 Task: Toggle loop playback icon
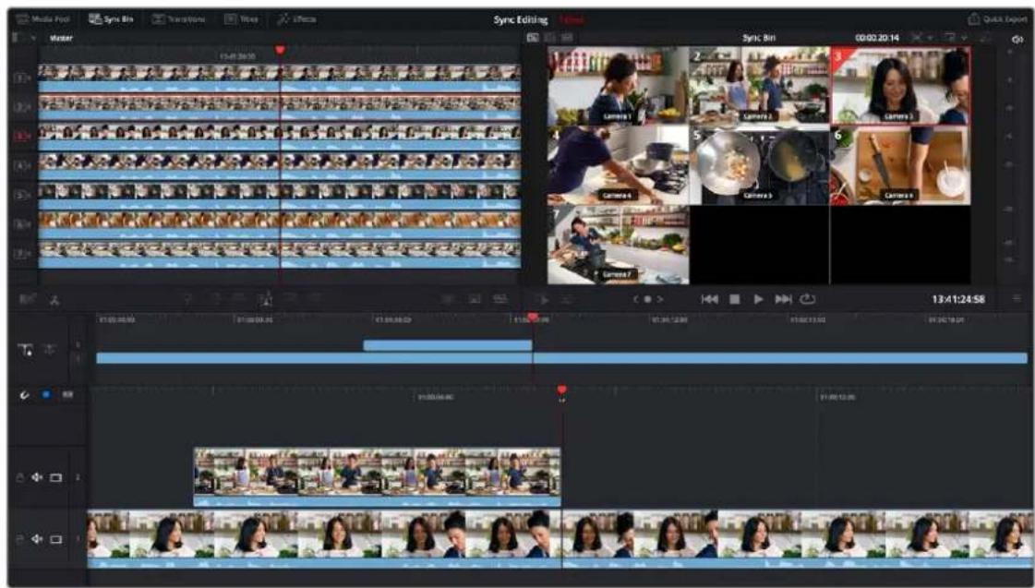(x=807, y=299)
